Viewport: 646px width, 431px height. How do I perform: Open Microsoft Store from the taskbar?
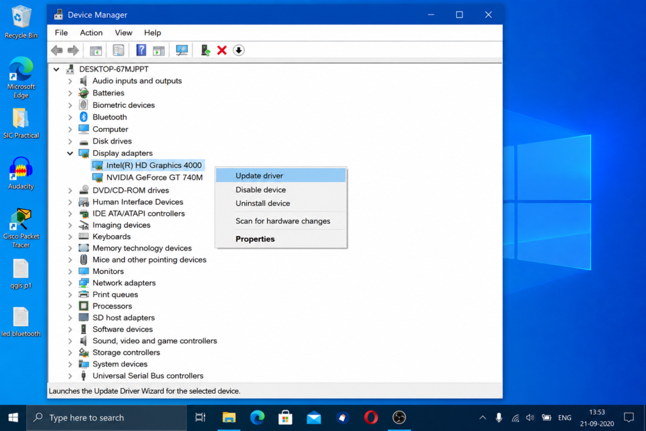[285, 418]
